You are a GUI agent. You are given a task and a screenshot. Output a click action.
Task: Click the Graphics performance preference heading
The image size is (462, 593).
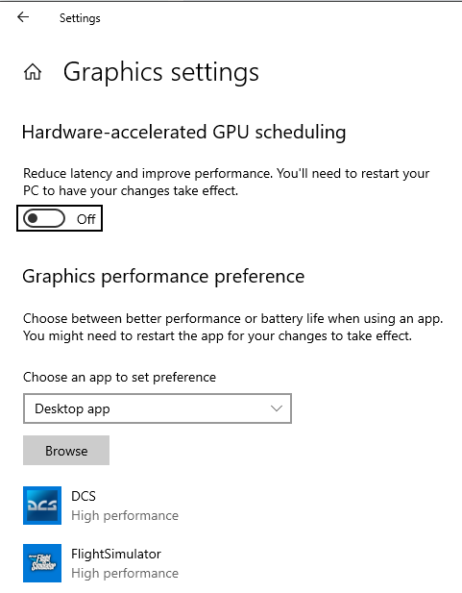[x=163, y=277]
